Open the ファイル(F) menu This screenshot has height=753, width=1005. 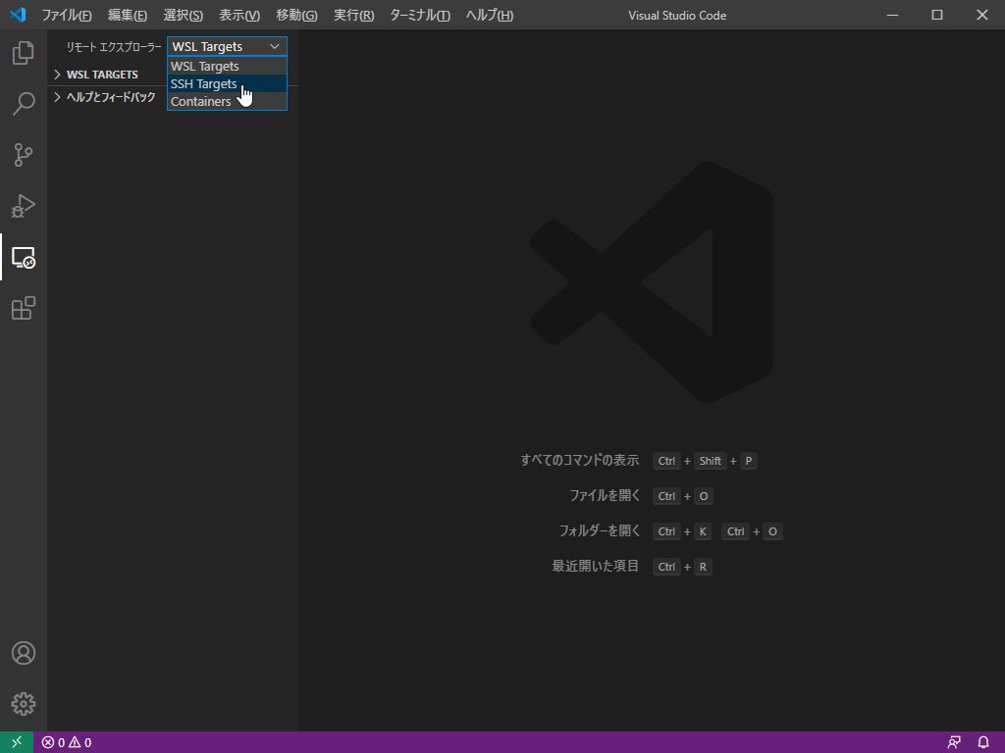point(67,15)
